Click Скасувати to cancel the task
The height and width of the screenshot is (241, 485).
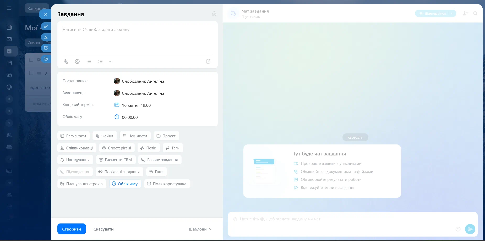103,229
